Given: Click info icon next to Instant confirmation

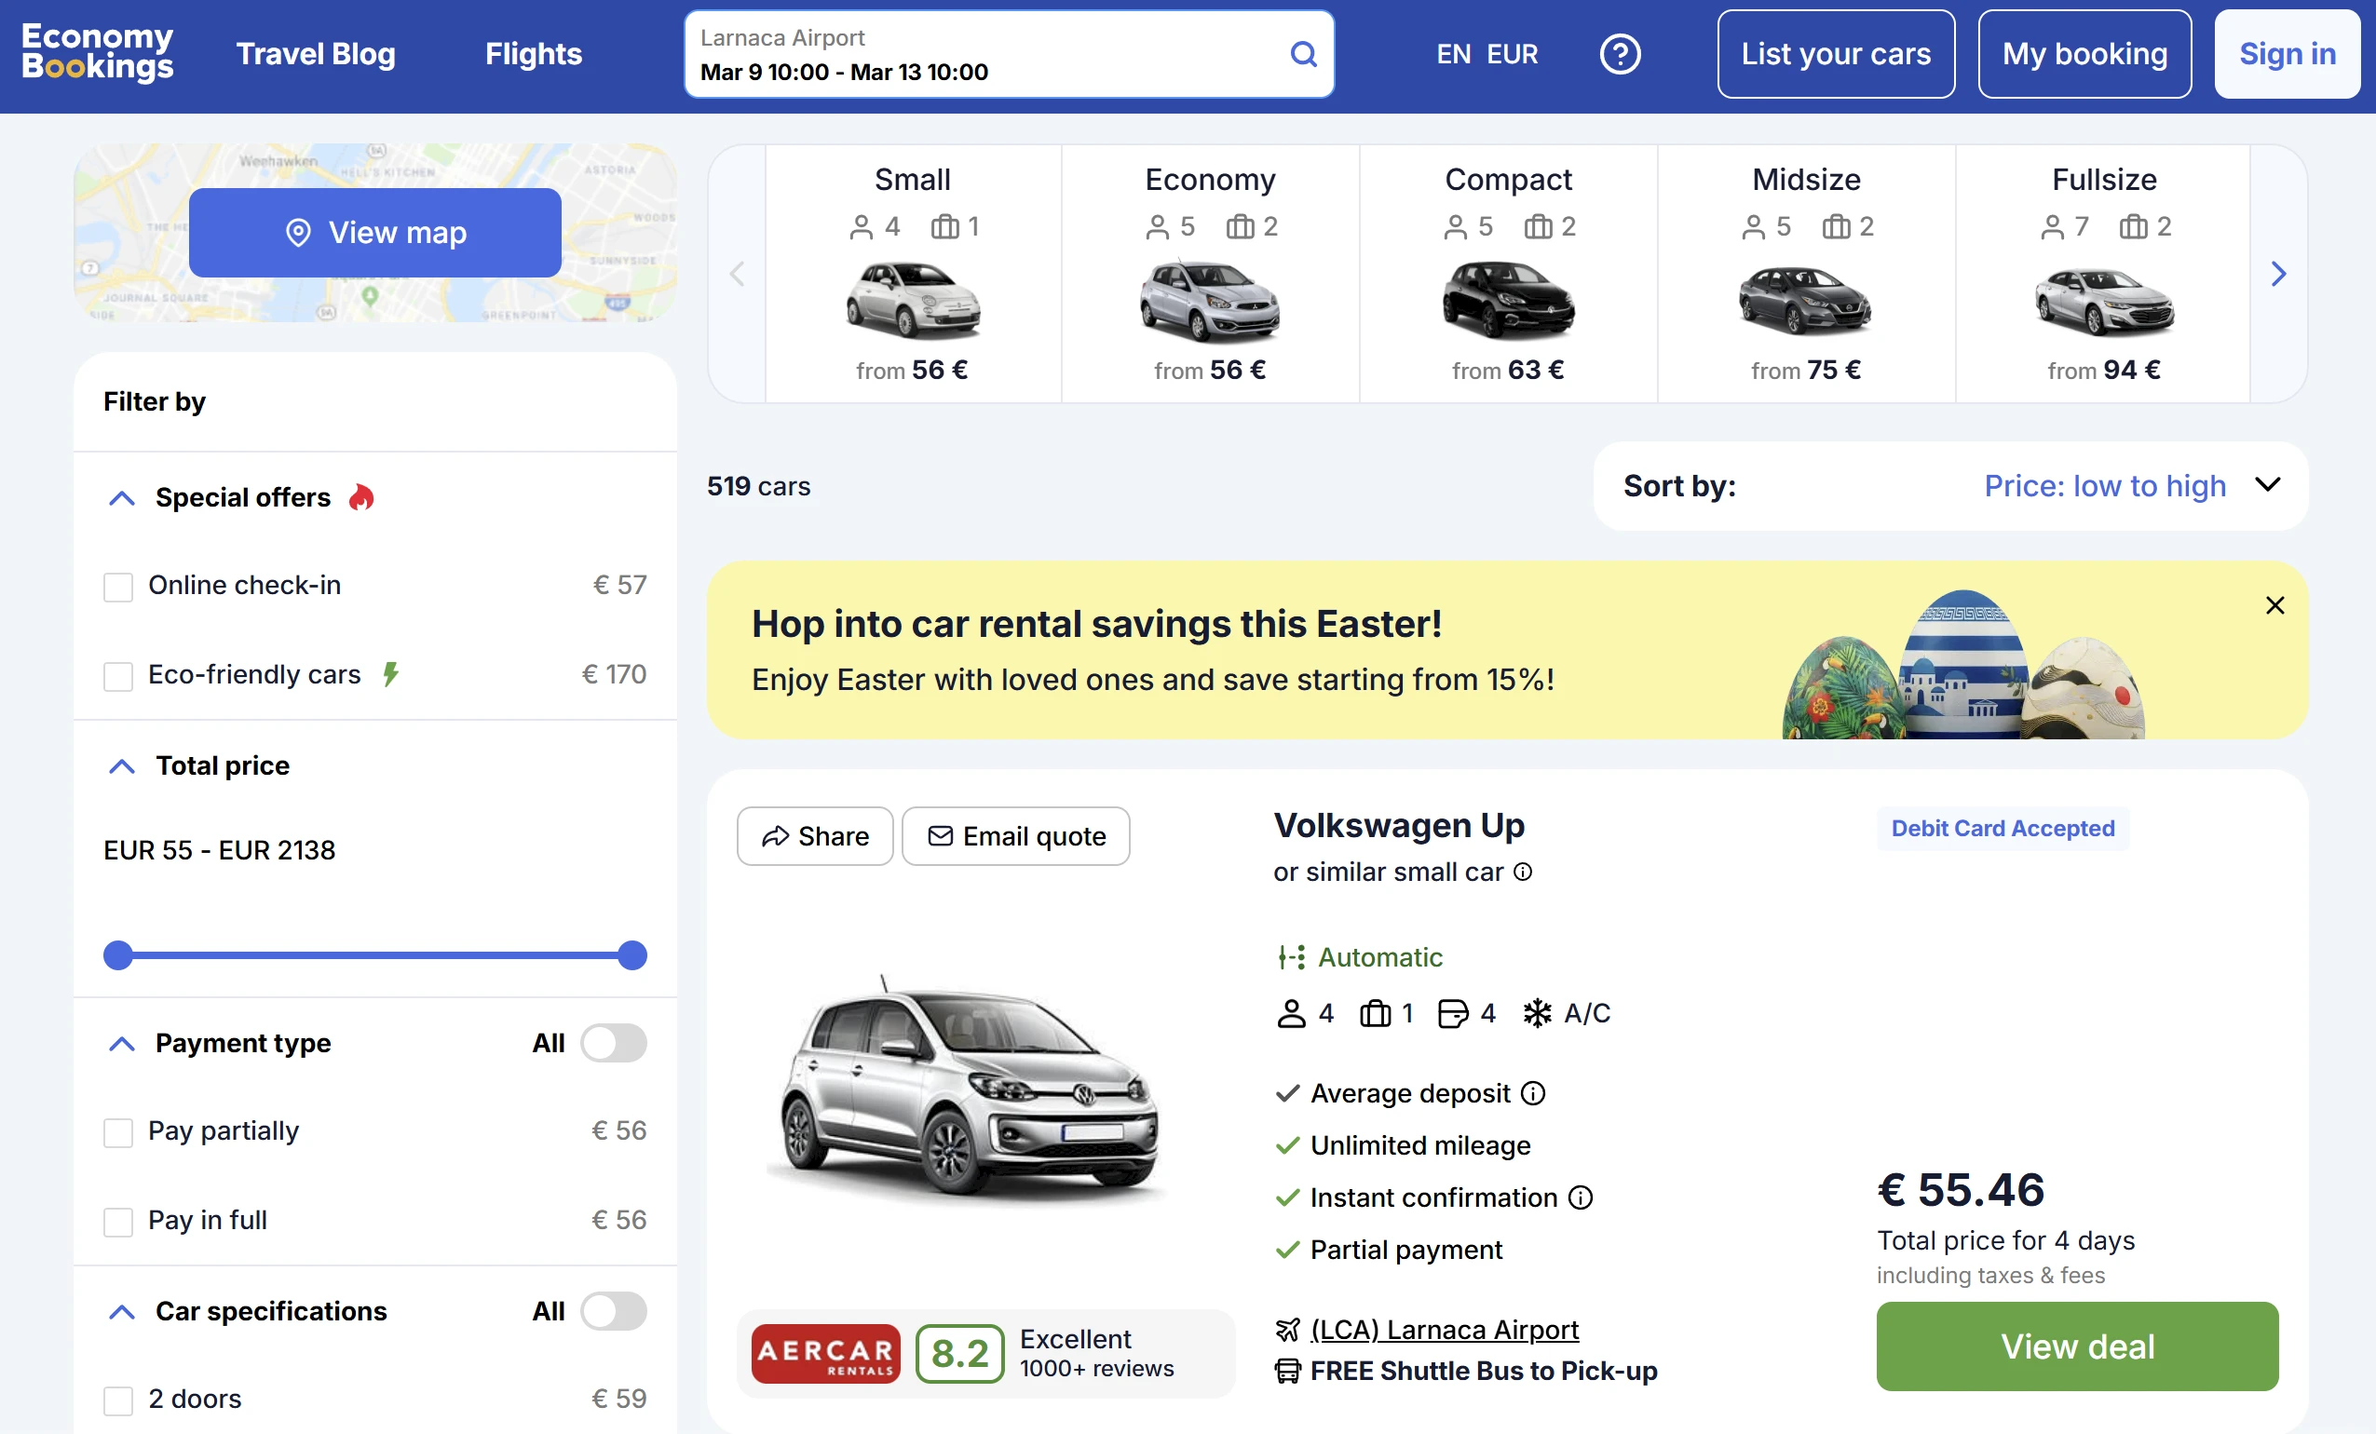Looking at the screenshot, I should [1581, 1197].
